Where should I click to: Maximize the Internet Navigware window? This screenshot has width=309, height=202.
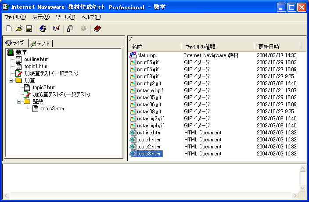click(291, 7)
